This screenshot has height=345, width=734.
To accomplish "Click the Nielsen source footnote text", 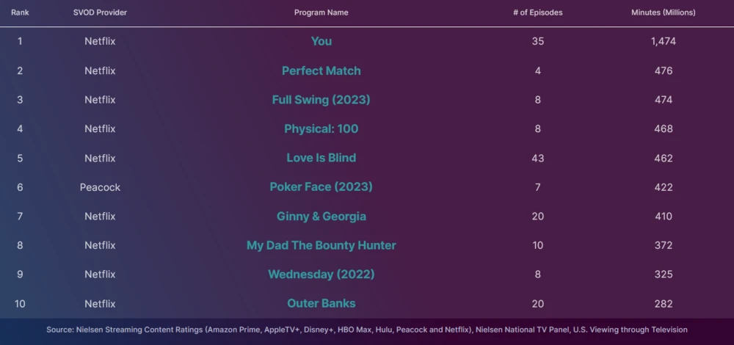I will pos(367,330).
